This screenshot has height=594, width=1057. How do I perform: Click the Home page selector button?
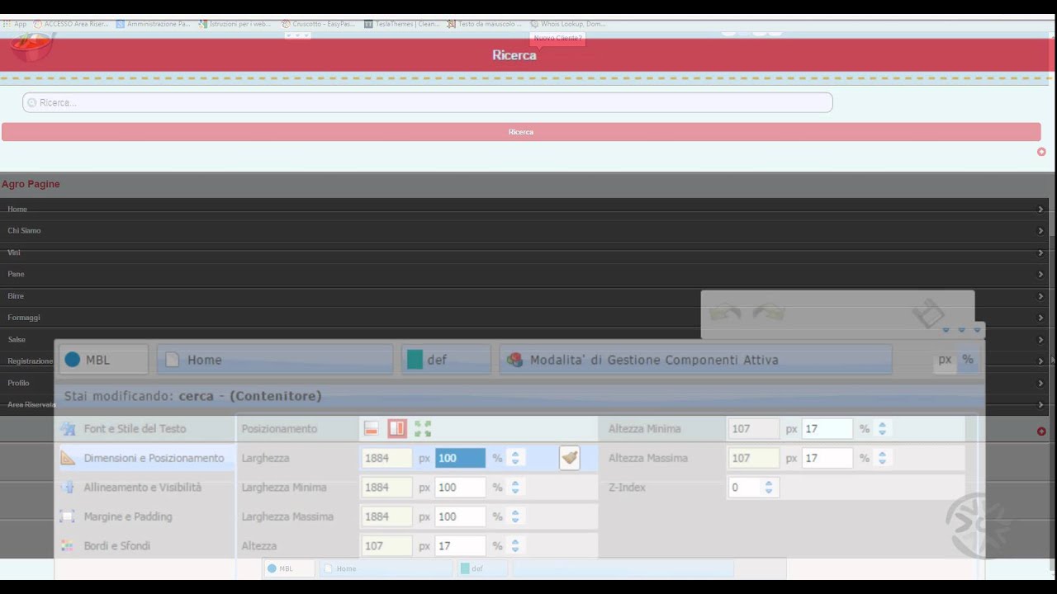[275, 360]
